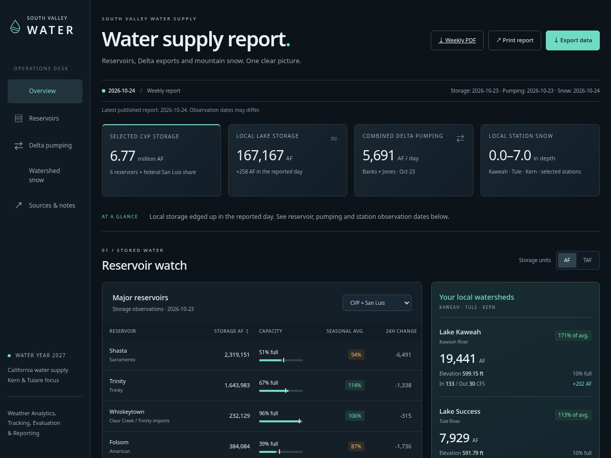
Task: Select the Shasta reservoir name
Action: coord(118,351)
